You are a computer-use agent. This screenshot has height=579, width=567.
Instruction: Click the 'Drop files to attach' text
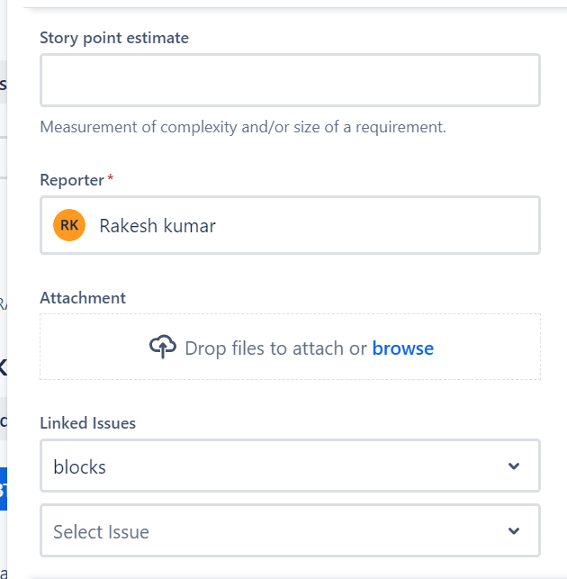[275, 348]
